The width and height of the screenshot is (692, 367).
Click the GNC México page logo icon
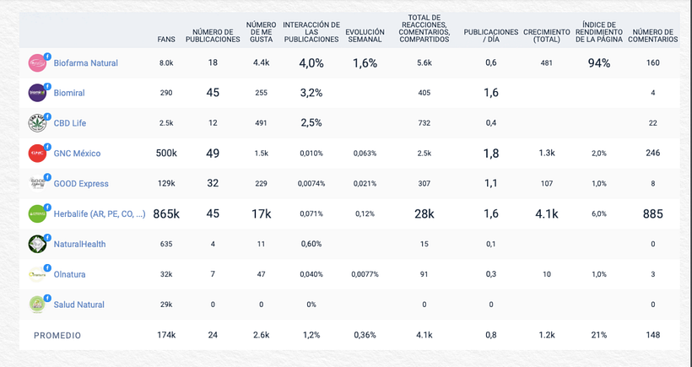37,154
